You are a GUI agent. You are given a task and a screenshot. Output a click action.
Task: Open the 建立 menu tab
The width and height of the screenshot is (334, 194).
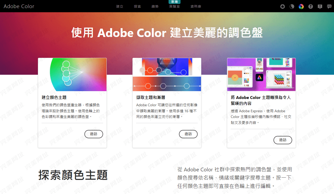120,6
